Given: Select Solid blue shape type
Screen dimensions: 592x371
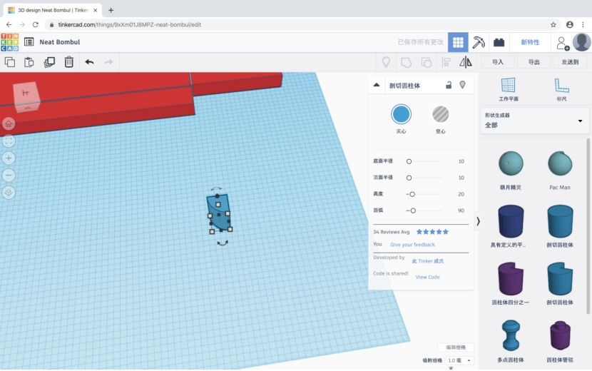Looking at the screenshot, I should click(x=401, y=114).
